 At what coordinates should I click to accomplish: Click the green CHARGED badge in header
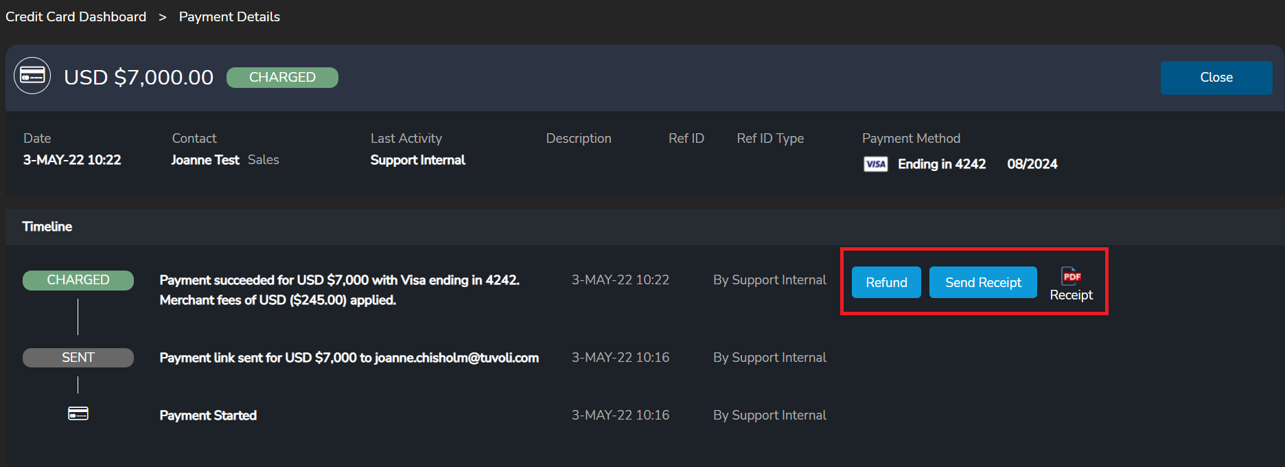point(282,78)
